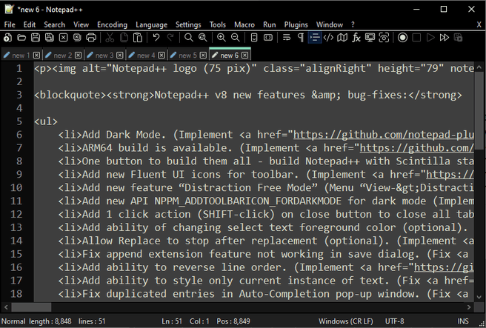The image size is (486, 328).
Task: Toggle word wrap toolbar icon
Action: point(287,38)
